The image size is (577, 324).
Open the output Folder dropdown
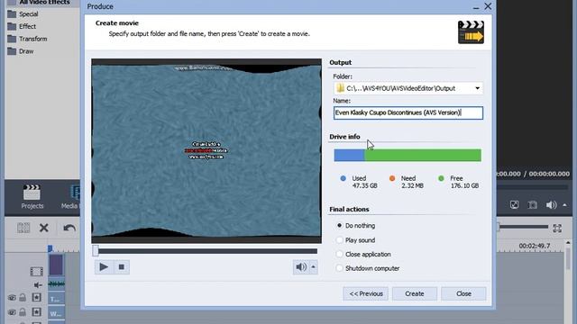coord(477,88)
